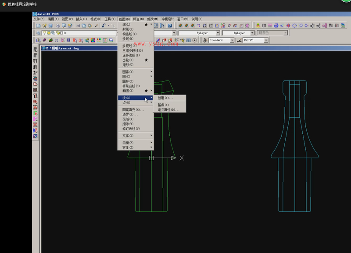Click the bottom icon of left vertical toolbar
This screenshot has width=351, height=253.
(x=35, y=136)
